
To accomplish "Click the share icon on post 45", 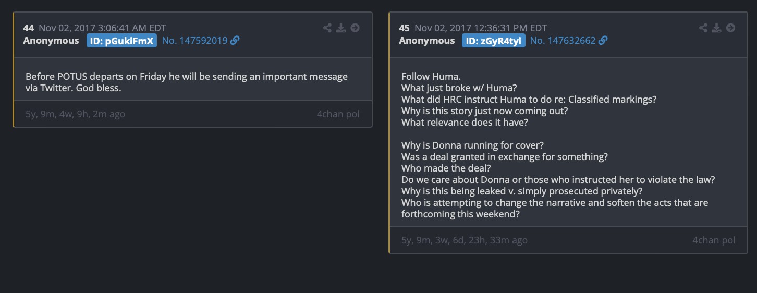I will 703,28.
